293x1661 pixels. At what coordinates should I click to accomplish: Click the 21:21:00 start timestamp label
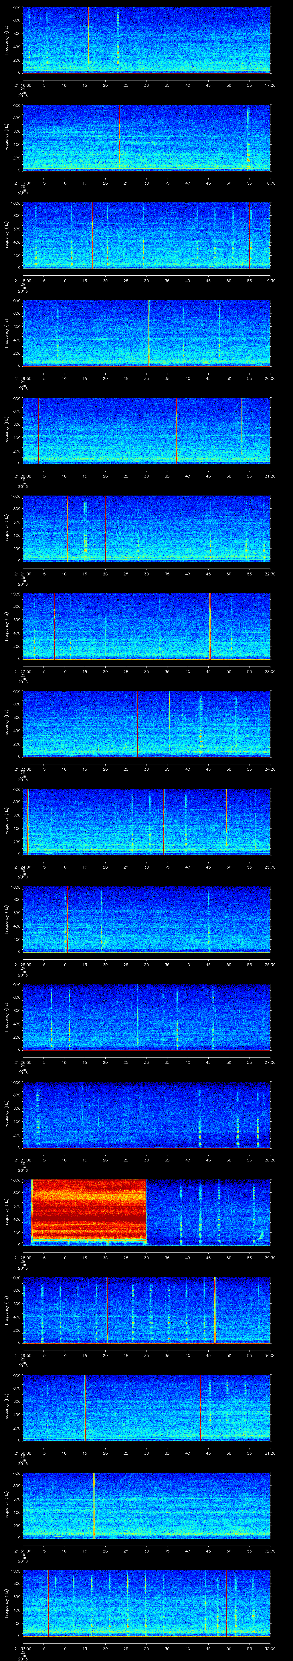(x=23, y=574)
